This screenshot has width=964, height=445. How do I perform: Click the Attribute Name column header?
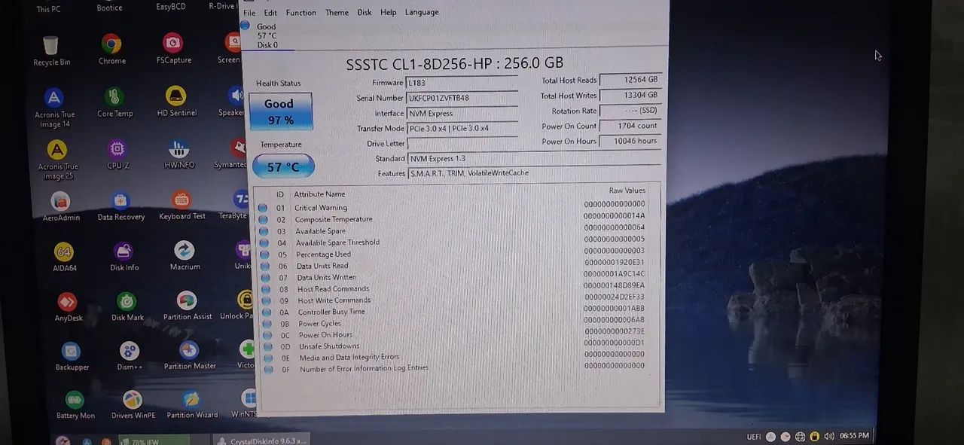[x=319, y=194]
